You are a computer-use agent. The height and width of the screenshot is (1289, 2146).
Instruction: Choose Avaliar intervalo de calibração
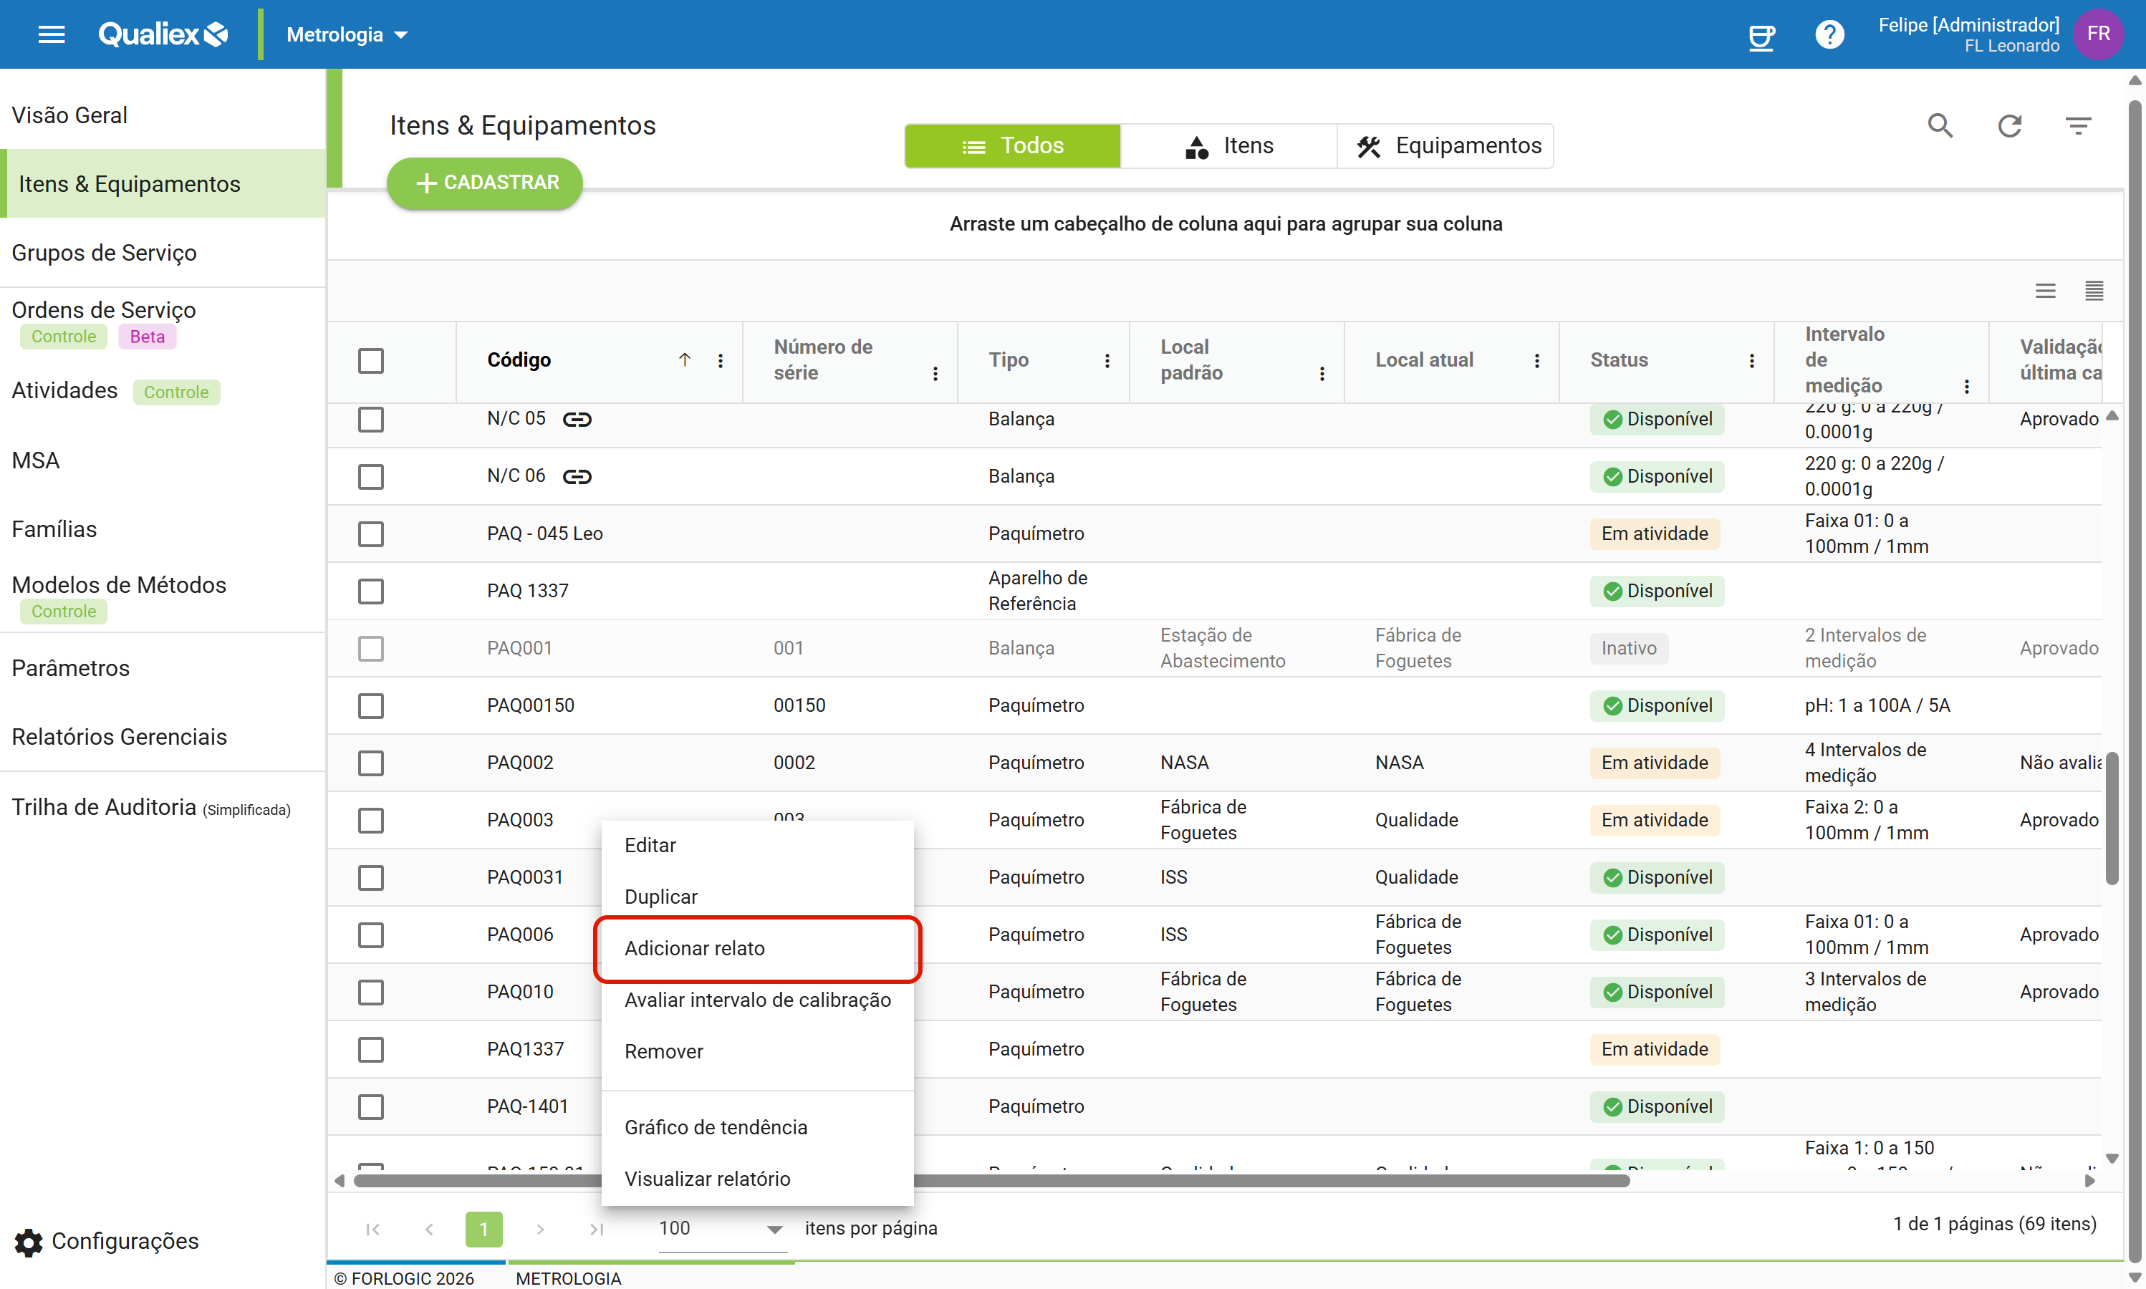(756, 1000)
